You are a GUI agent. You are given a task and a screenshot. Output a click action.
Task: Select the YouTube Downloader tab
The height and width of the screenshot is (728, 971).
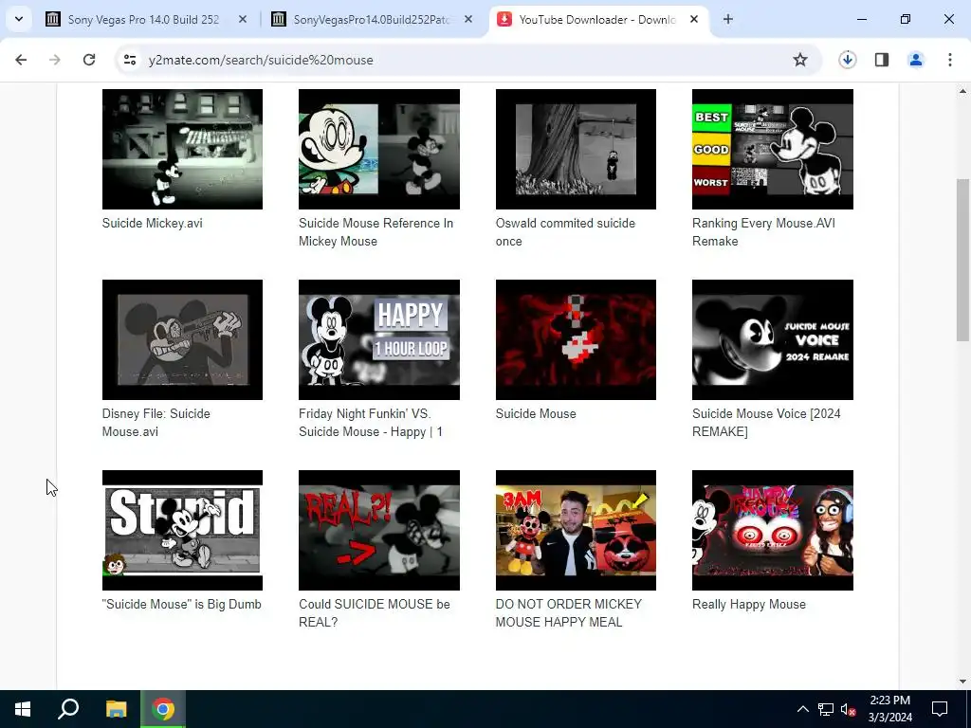597,20
